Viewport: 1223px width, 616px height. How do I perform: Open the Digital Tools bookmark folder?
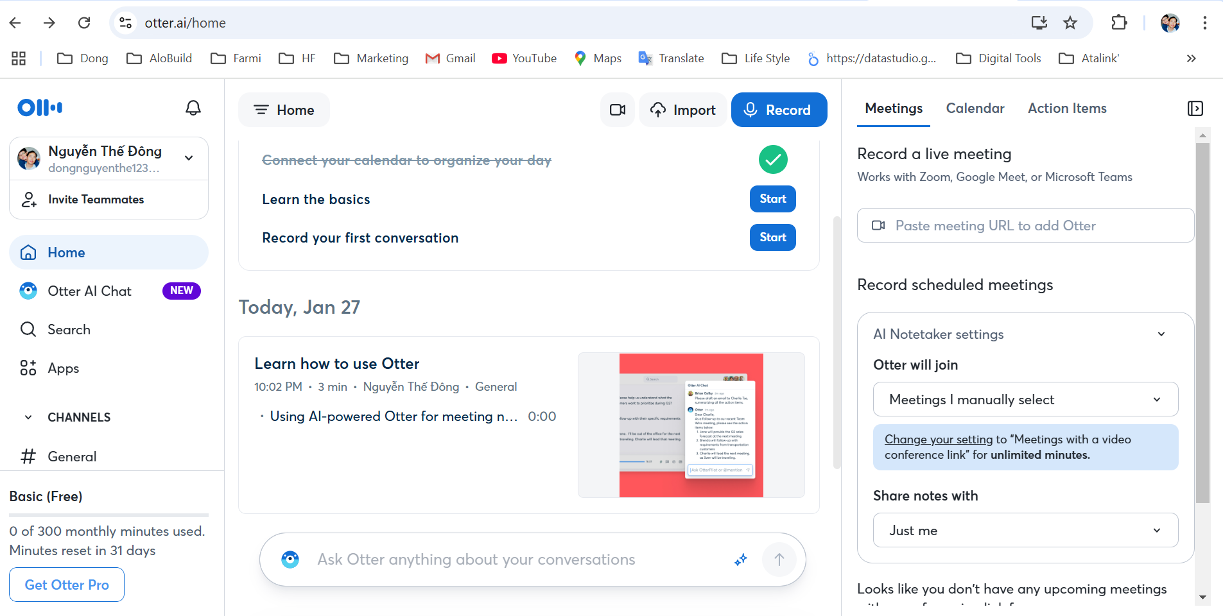(x=998, y=58)
